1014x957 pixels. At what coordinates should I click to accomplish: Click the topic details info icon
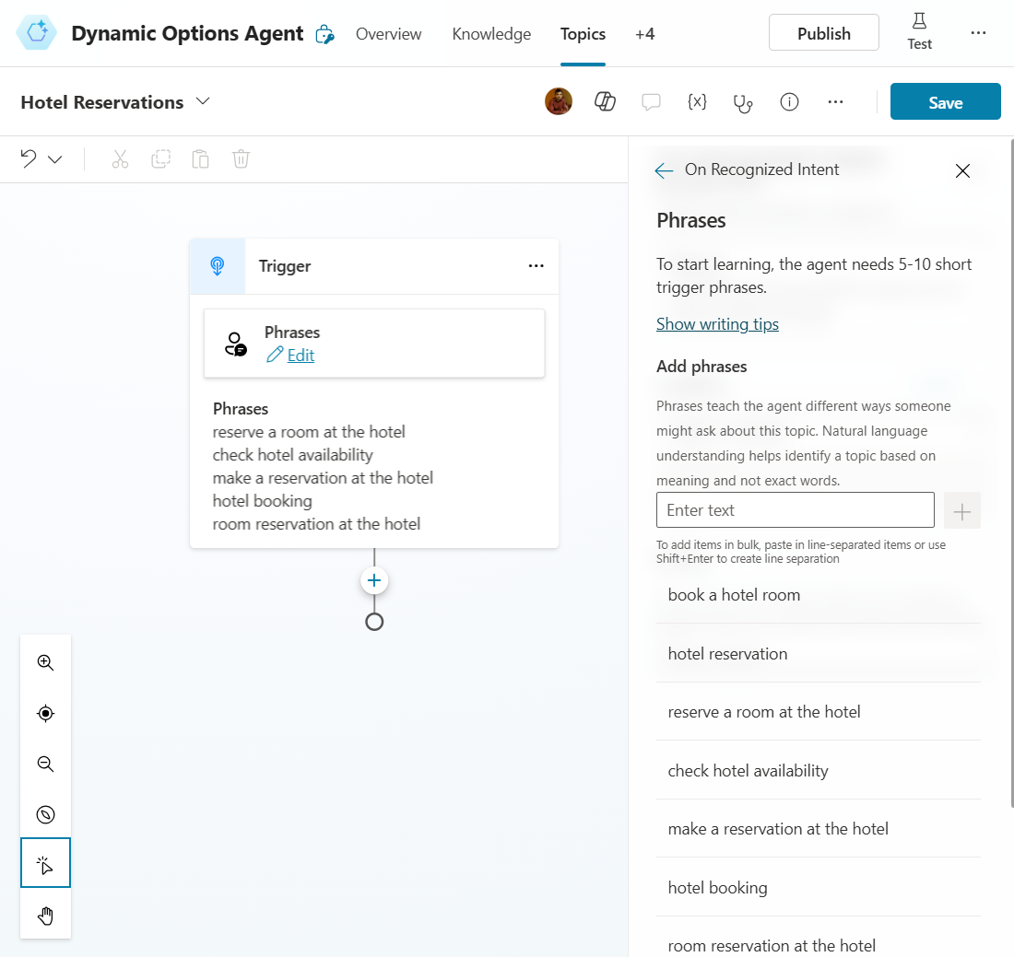point(789,102)
